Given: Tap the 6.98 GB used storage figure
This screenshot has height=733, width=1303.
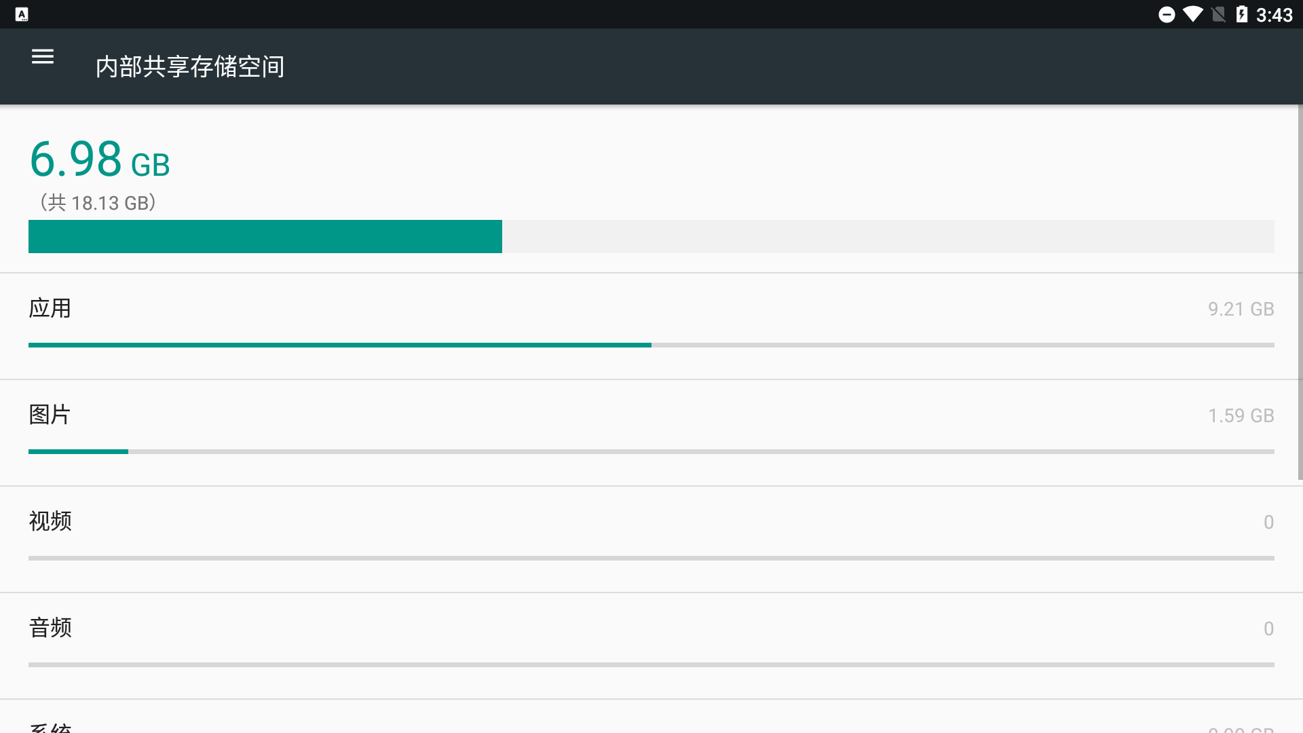Looking at the screenshot, I should tap(100, 160).
